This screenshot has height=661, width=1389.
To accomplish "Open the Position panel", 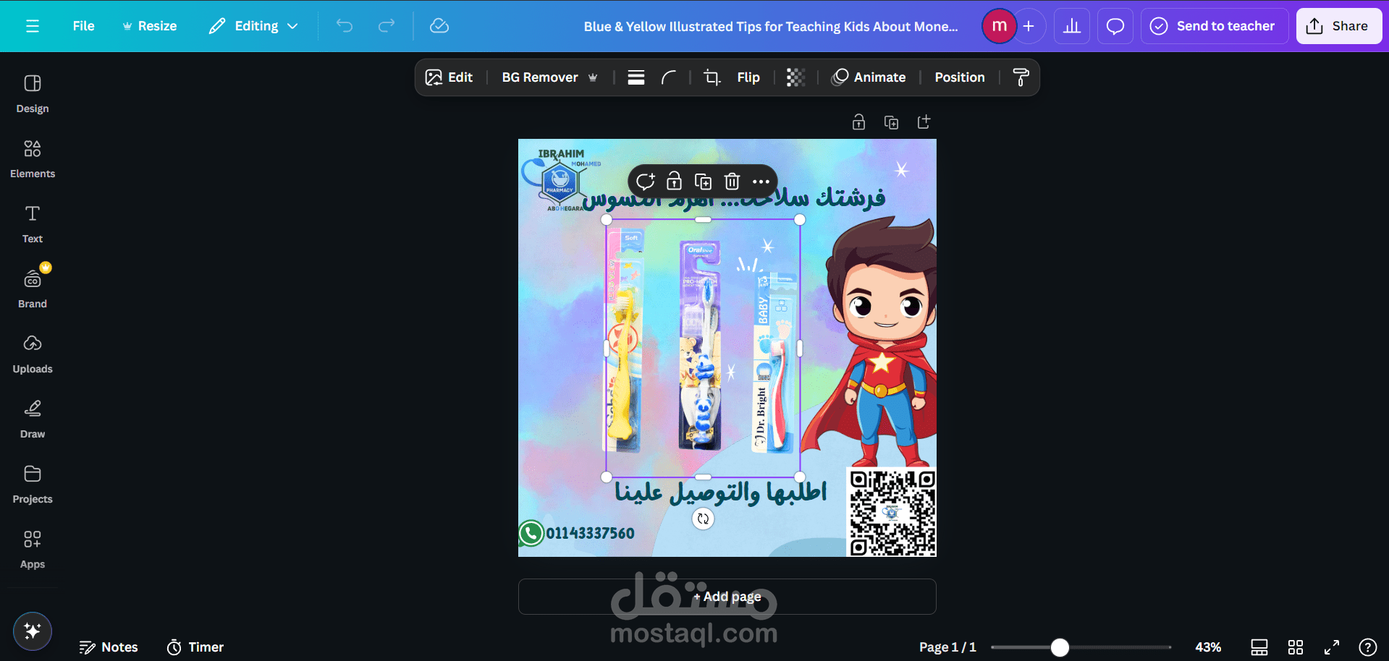I will click(960, 77).
